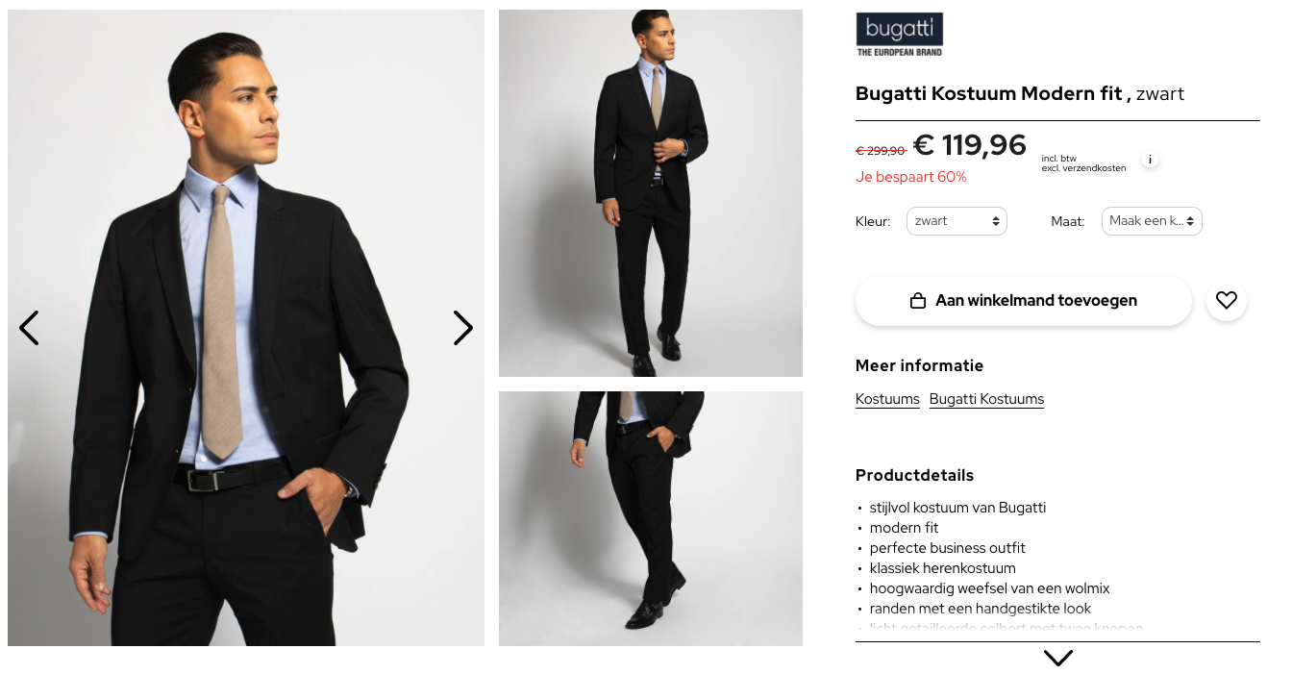Click the down chevron below the product details

(1057, 658)
